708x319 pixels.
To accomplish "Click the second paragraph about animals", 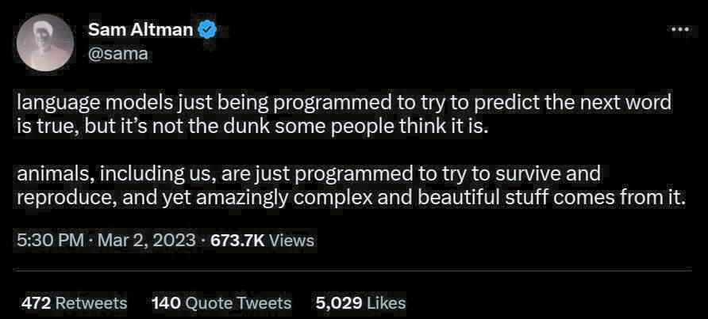I will point(349,185).
